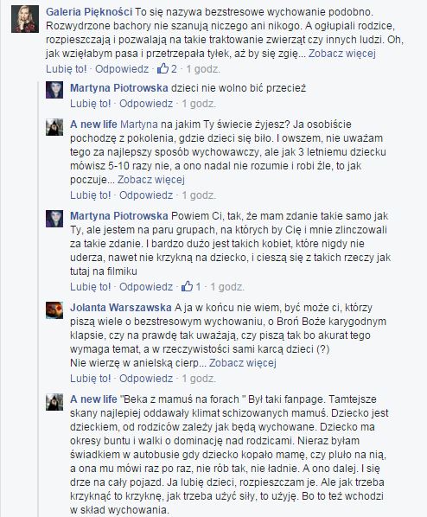Open Jolanta Warszawska's avatar thumbnail
Image resolution: width=427 pixels, height=517 pixels.
click(x=54, y=310)
